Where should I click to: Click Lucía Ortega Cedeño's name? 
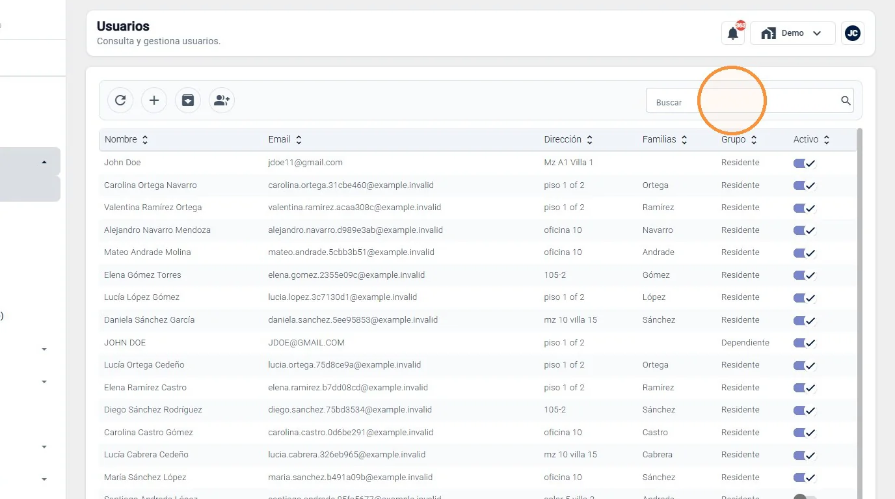144,365
